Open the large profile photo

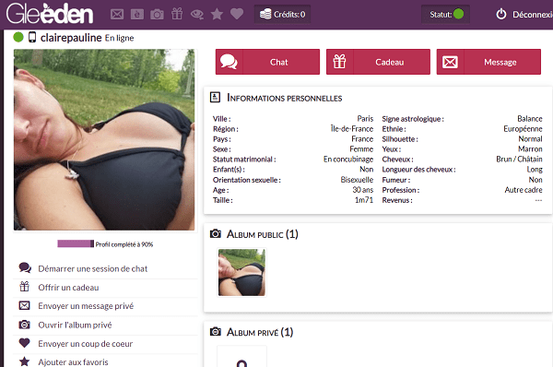coord(104,140)
